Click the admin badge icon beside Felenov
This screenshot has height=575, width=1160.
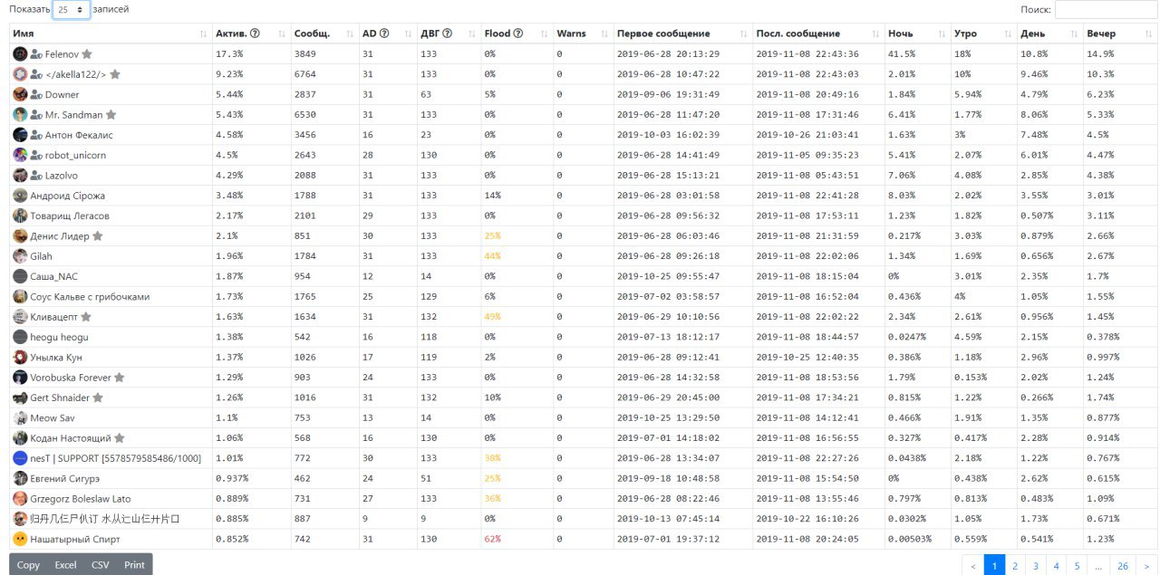click(36, 54)
